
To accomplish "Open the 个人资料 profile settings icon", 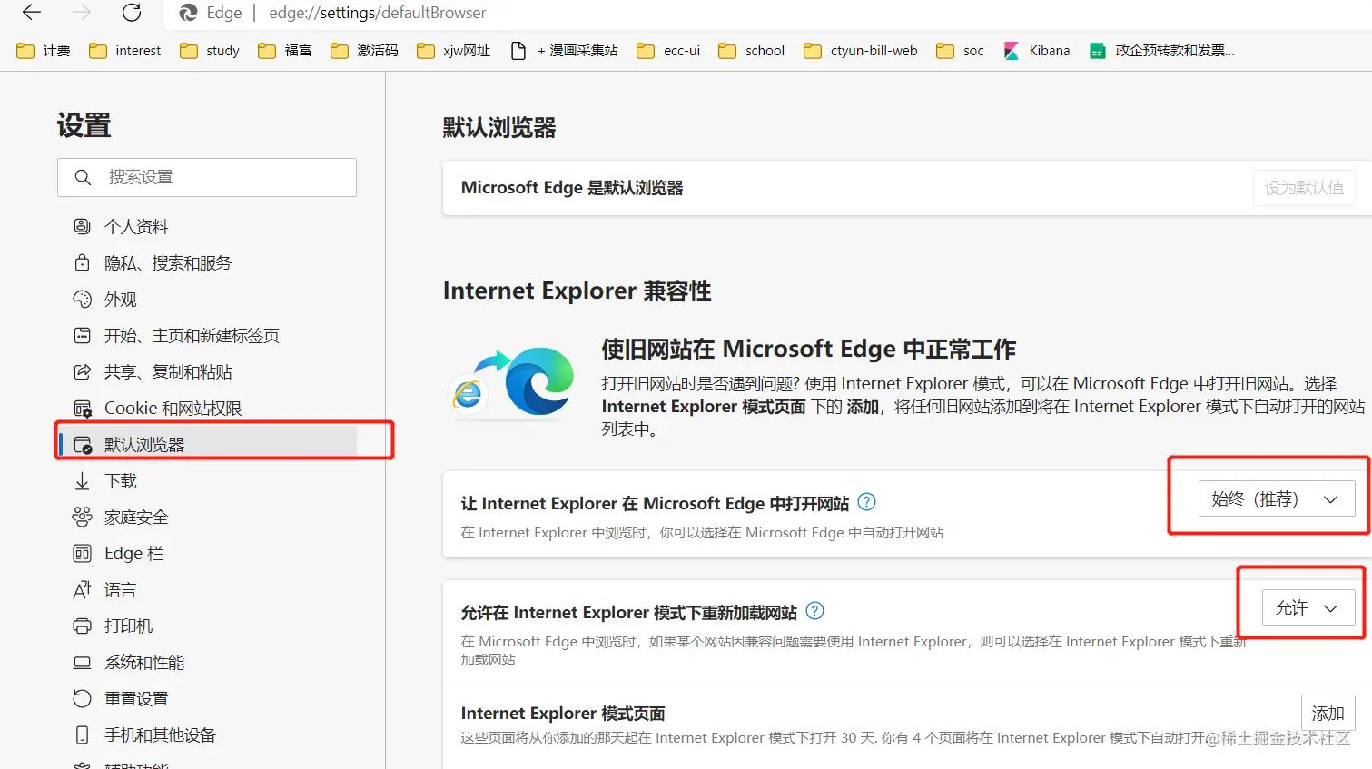I will click(x=84, y=226).
